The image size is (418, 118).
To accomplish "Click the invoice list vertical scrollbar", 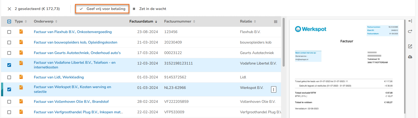I will (x=283, y=42).
